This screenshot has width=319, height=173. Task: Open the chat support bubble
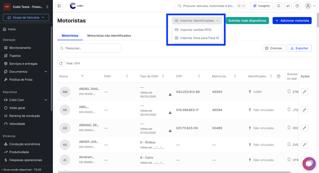pos(309,164)
